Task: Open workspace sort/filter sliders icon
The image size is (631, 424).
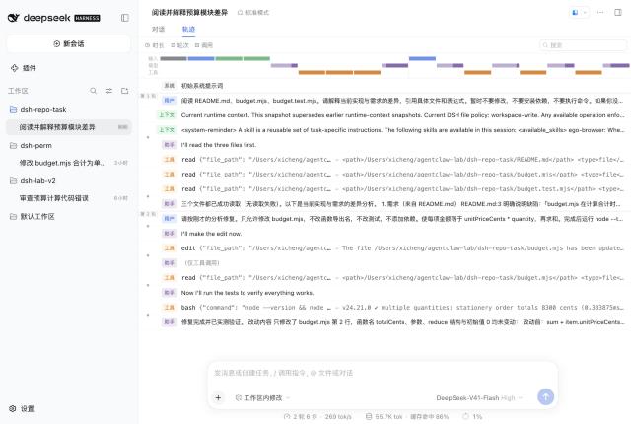Action: pyautogui.click(x=109, y=91)
